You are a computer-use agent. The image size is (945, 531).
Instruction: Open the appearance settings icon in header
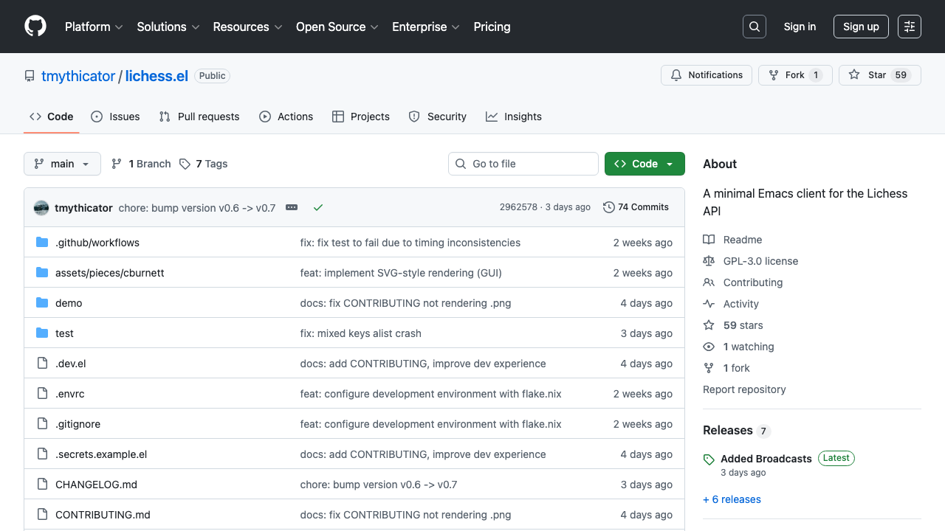[x=910, y=27]
